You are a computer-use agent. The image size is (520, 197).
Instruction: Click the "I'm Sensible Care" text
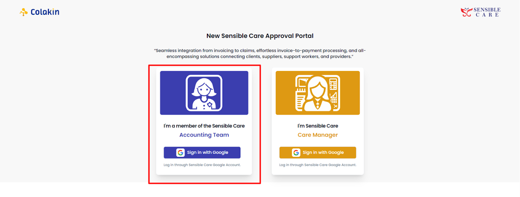tap(317, 126)
